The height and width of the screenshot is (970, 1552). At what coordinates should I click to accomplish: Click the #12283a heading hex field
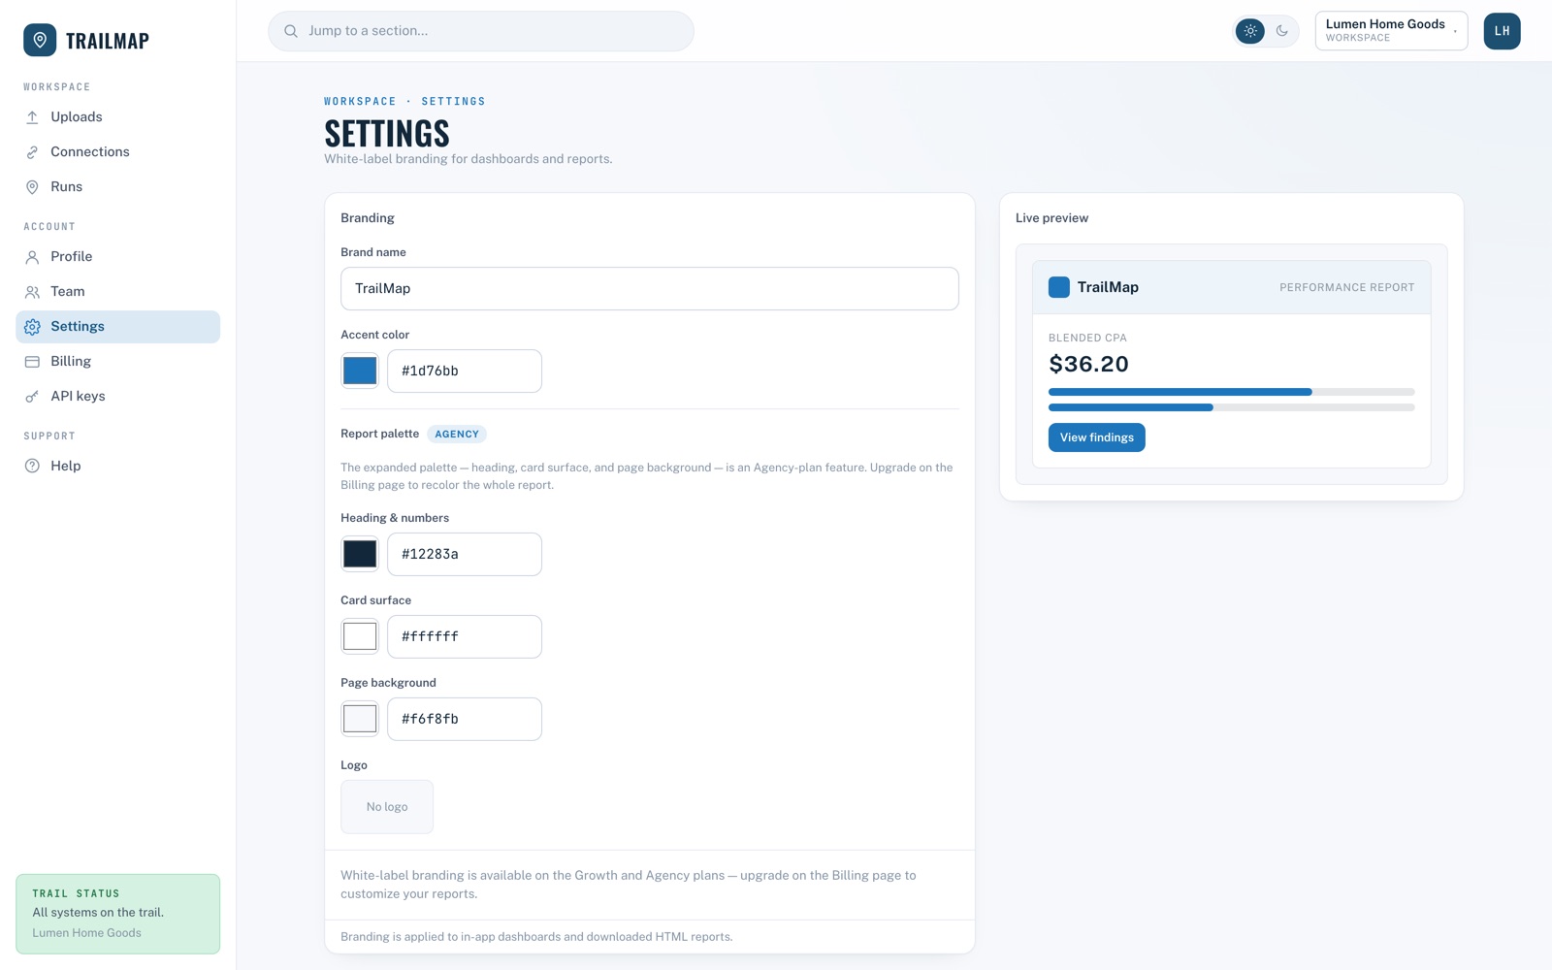(x=465, y=554)
